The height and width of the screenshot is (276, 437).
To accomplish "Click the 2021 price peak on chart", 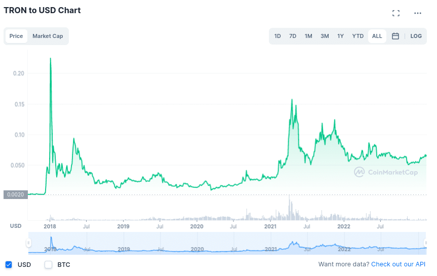I will pyautogui.click(x=292, y=99).
